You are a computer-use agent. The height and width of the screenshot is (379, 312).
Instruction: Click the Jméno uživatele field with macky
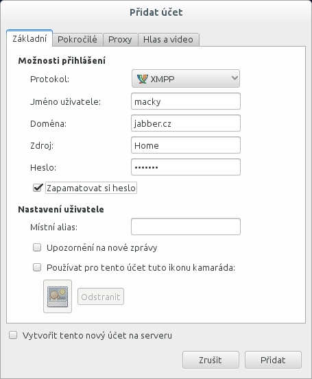point(186,101)
